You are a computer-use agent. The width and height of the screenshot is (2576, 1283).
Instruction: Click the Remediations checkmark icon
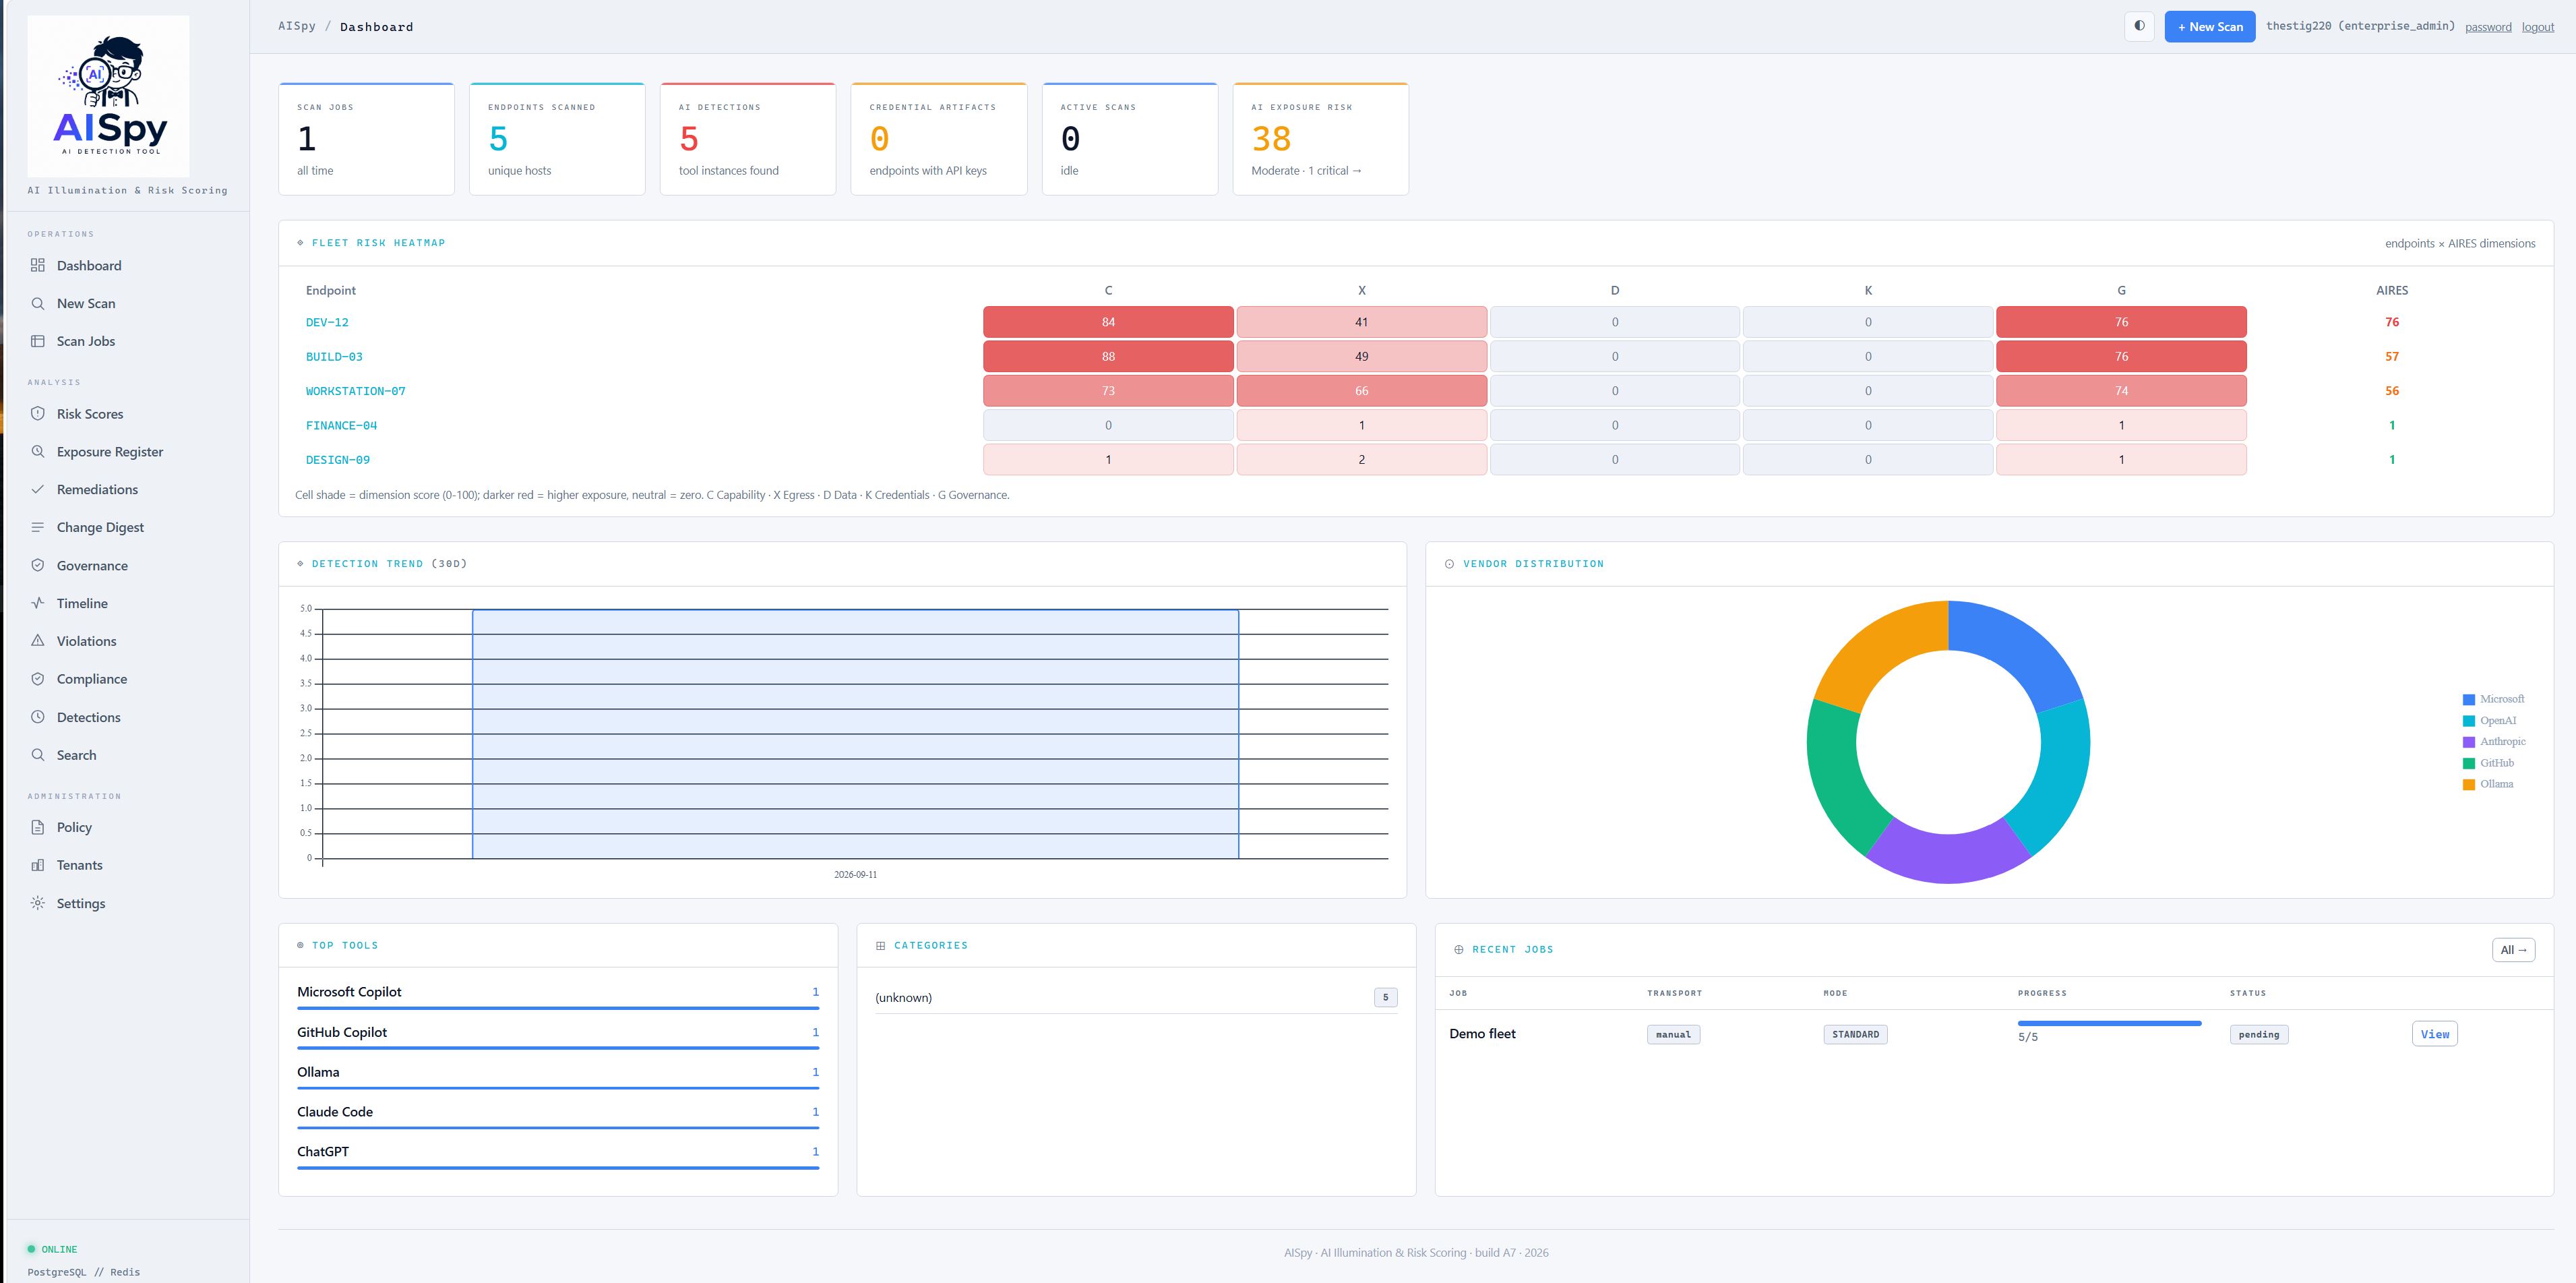pos(38,489)
